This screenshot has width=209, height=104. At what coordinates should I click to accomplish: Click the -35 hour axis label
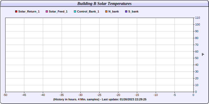pyautogui.click(x=62, y=95)
